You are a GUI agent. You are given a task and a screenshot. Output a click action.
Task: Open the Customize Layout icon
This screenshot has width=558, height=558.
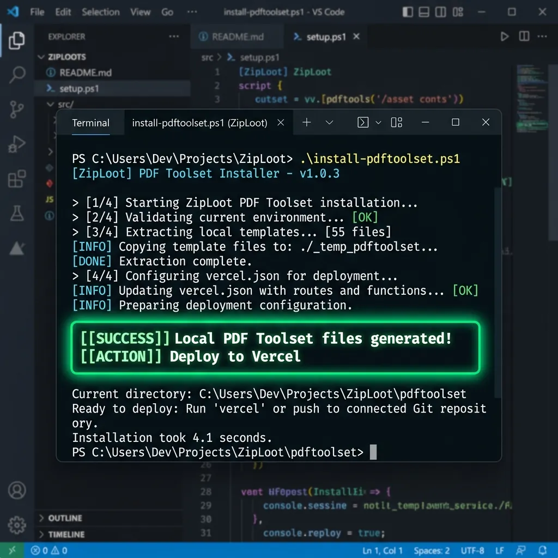pos(458,12)
